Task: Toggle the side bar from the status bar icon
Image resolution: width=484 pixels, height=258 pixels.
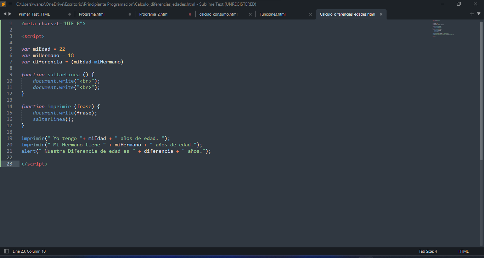Action: pyautogui.click(x=6, y=251)
